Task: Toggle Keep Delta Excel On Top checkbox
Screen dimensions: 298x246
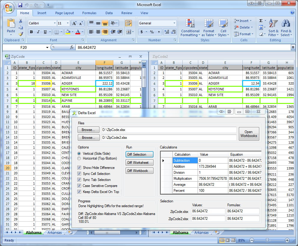Action: (79, 192)
